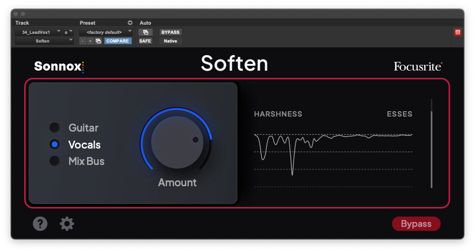Open the Preset circular menu arrow
The height and width of the screenshot is (252, 475).
point(130,23)
